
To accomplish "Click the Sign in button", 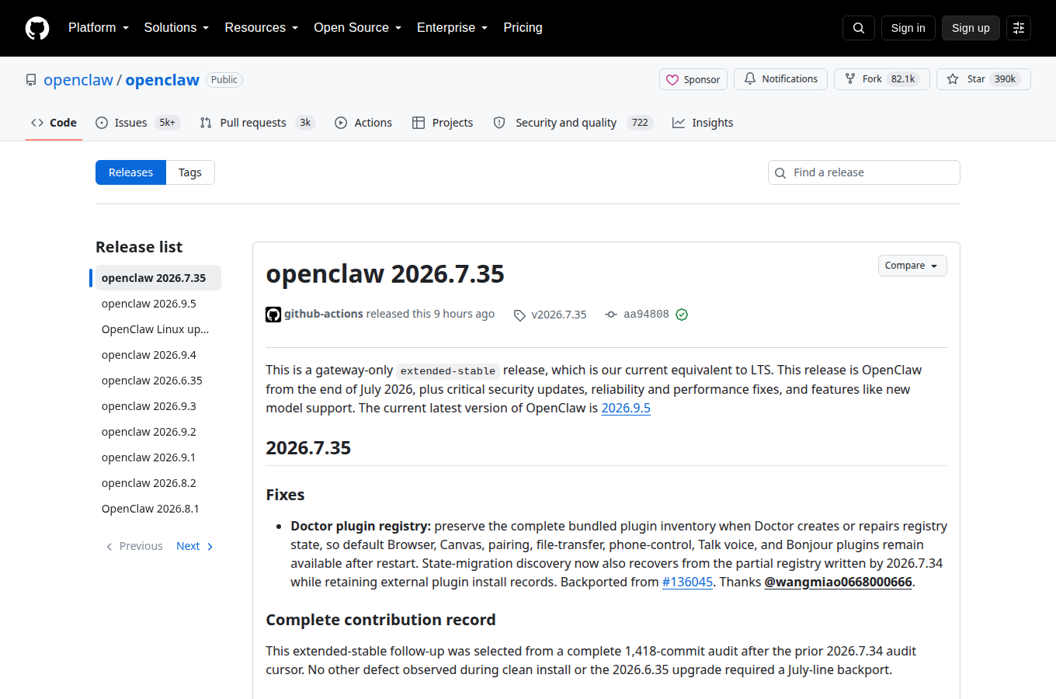I will point(908,28).
